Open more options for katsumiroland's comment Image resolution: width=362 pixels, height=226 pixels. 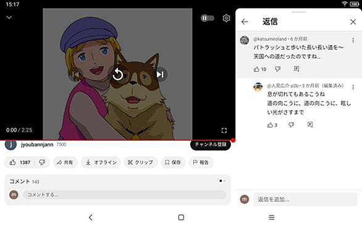(353, 41)
